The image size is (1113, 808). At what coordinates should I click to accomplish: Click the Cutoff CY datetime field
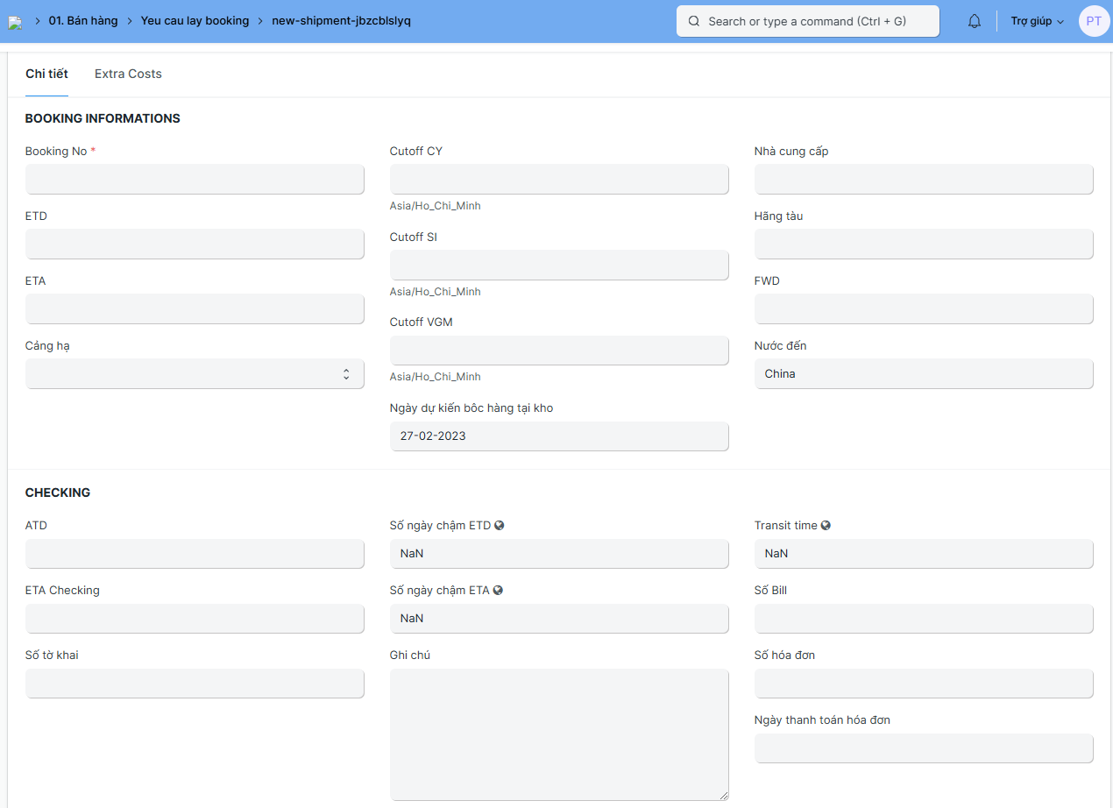click(559, 180)
